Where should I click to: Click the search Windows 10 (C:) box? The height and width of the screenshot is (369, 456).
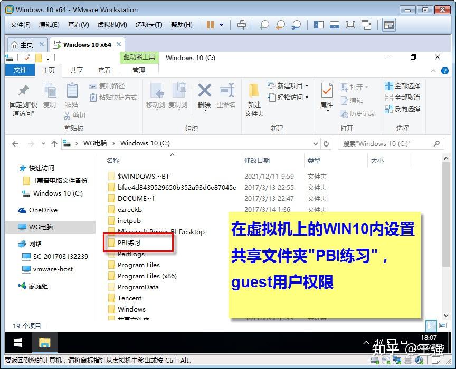pos(391,143)
